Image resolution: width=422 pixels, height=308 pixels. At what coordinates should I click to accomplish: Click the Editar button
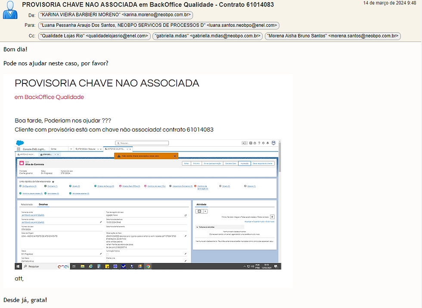pyautogui.click(x=186, y=163)
